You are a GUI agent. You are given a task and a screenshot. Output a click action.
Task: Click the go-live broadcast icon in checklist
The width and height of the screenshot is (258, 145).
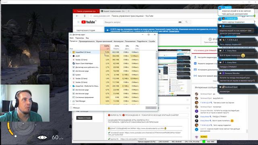(195, 76)
